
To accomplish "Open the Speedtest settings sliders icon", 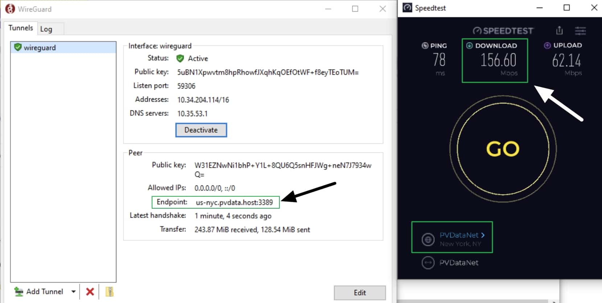I will point(580,31).
